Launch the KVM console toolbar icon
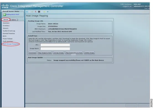The width and height of the screenshot is (153, 110). coord(39,12)
